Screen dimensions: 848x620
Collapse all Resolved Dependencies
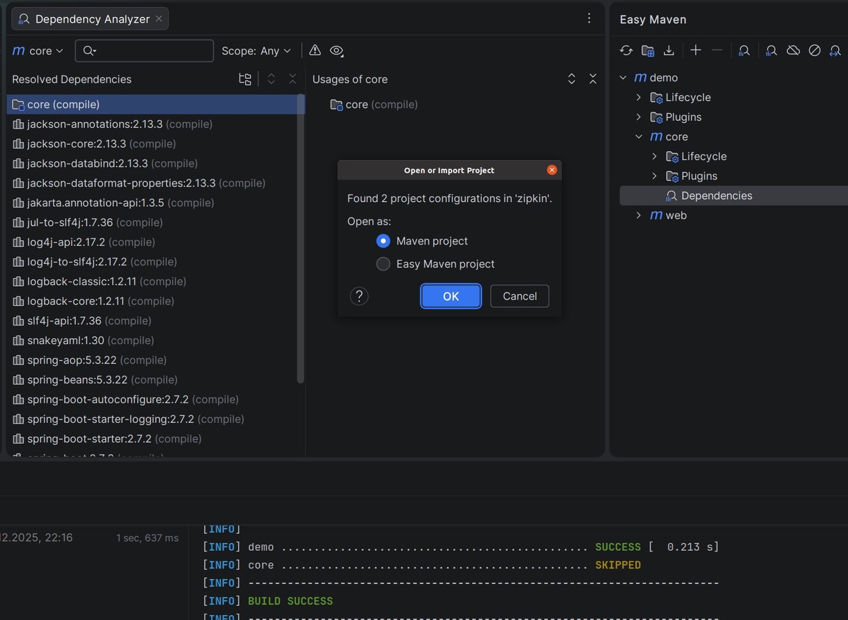293,79
